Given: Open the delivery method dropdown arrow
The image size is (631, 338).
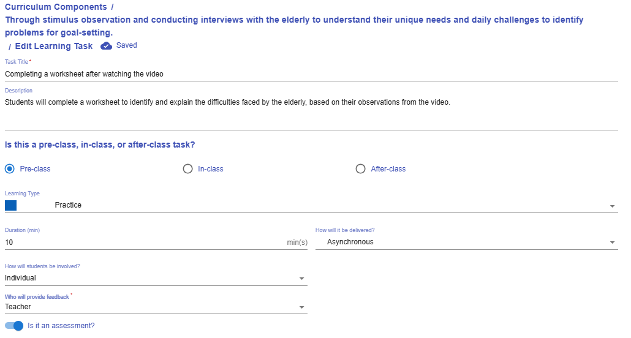Looking at the screenshot, I should pos(612,243).
